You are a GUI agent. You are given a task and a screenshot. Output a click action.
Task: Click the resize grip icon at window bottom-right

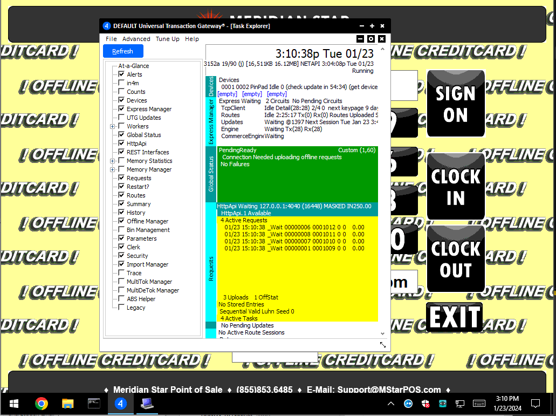pyautogui.click(x=382, y=345)
